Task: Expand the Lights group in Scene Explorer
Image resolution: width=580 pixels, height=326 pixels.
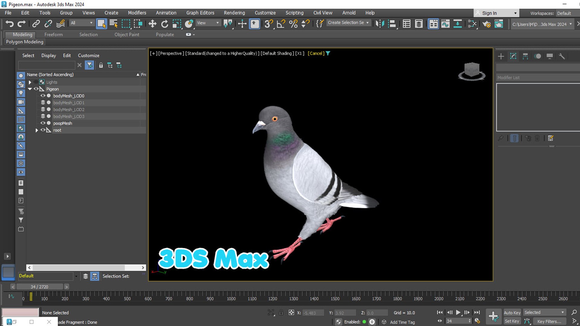Action: click(30, 82)
